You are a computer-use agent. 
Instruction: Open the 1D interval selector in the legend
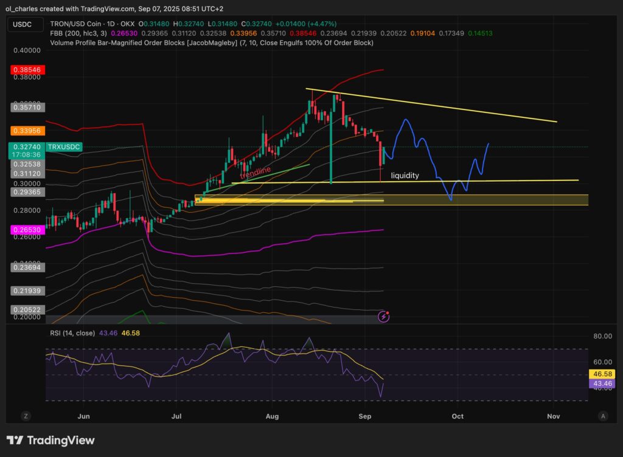110,22
